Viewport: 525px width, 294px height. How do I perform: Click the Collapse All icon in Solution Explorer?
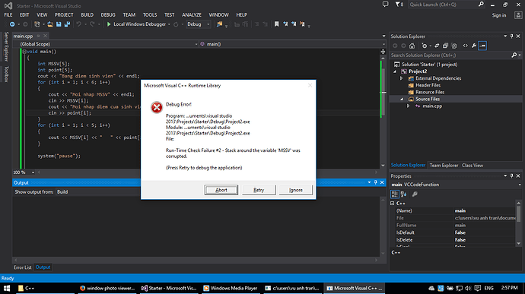(x=445, y=46)
